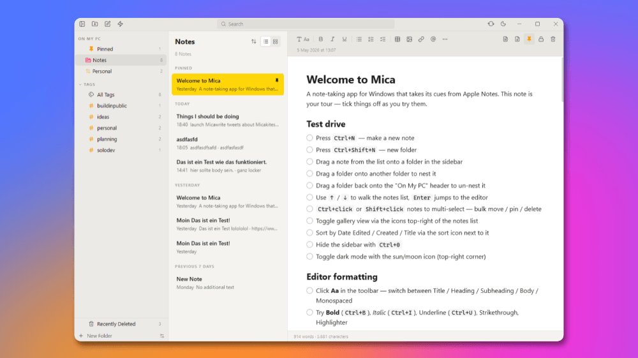Screen dimensions: 638x358
Task: Click the document export icon beside the pin
Action: [x=517, y=40]
